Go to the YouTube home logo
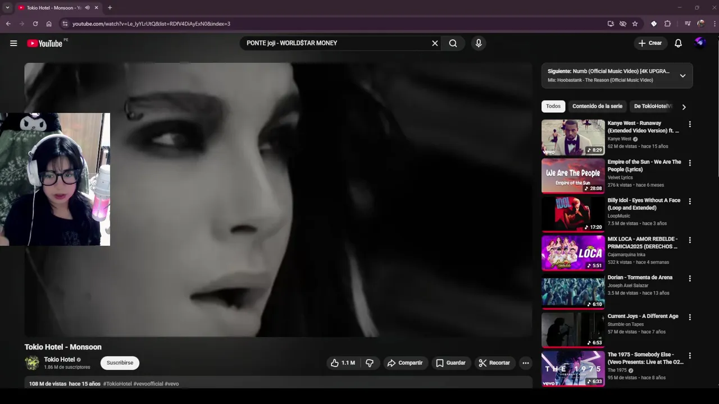This screenshot has height=404, width=719. coord(44,43)
